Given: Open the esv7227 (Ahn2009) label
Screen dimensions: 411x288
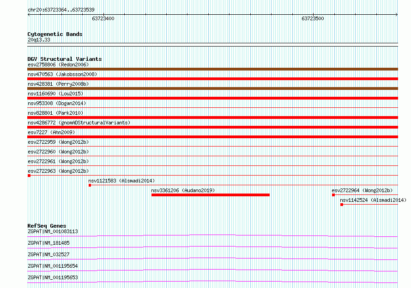Looking at the screenshot, I should [51, 132].
